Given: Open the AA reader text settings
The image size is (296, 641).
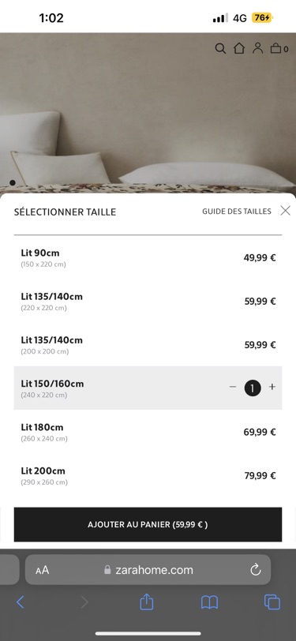Looking at the screenshot, I should pyautogui.click(x=42, y=570).
